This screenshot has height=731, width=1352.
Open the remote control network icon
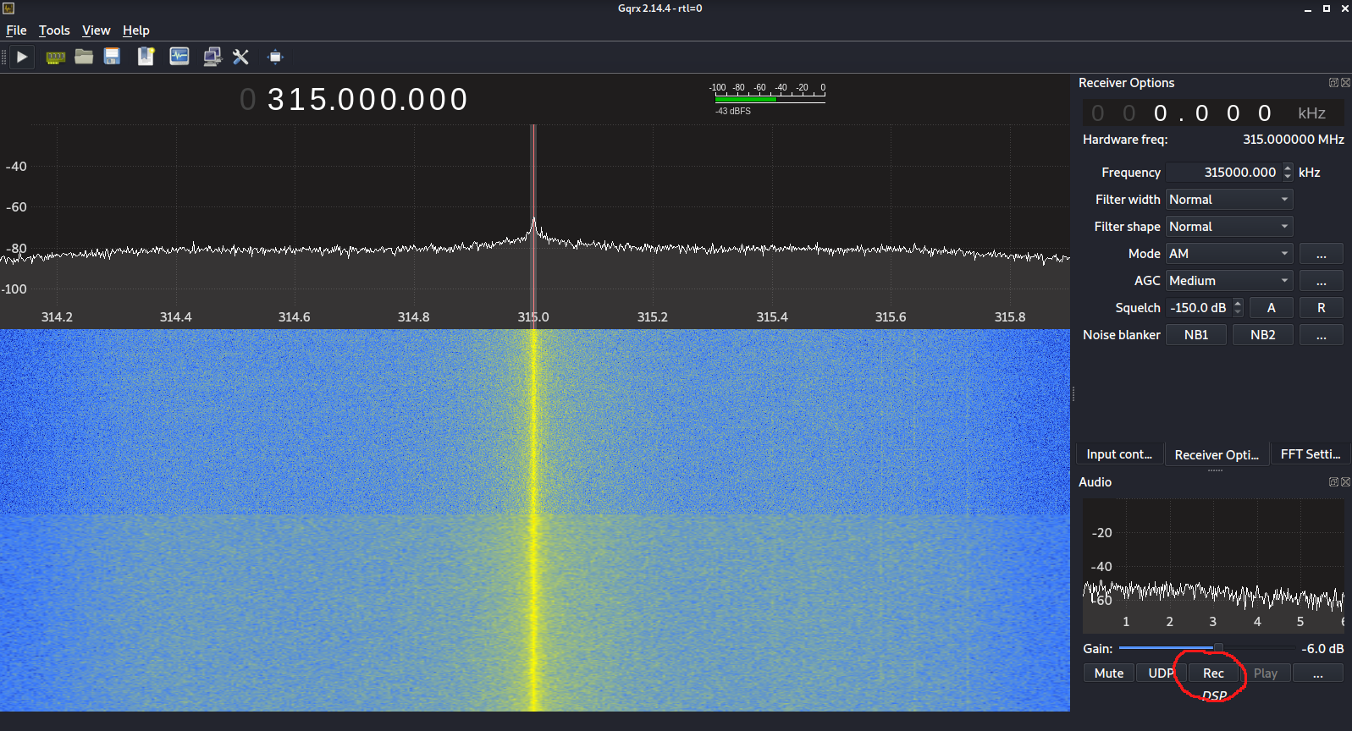tap(212, 57)
